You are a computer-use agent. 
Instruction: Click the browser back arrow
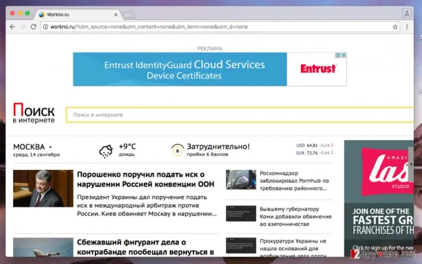pos(13,26)
